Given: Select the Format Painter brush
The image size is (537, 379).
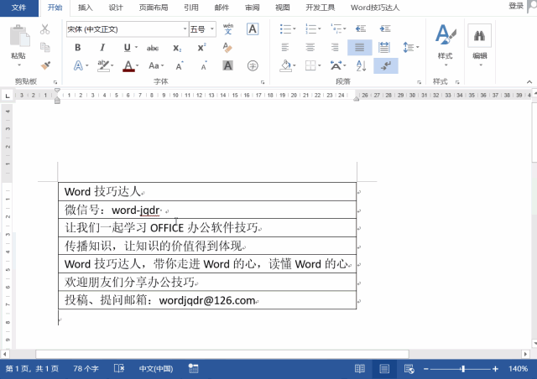Looking at the screenshot, I should pyautogui.click(x=45, y=65).
